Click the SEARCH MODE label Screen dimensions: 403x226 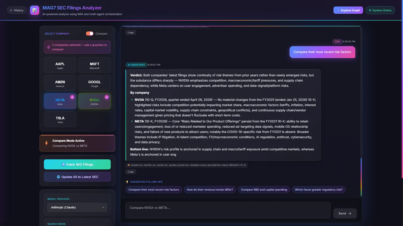click(x=56, y=224)
